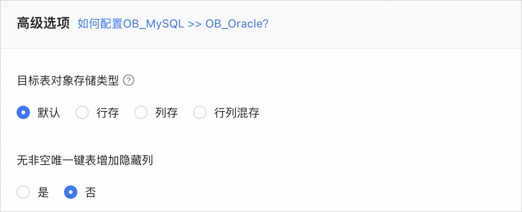Pick the 行列混存 radio button
Viewport: 522px width, 212px height.
[200, 113]
